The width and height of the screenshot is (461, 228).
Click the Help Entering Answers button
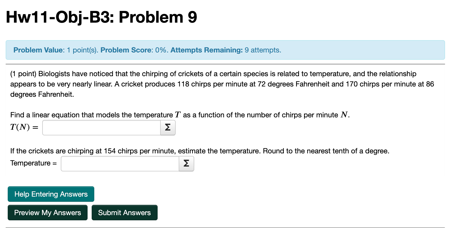(x=51, y=194)
